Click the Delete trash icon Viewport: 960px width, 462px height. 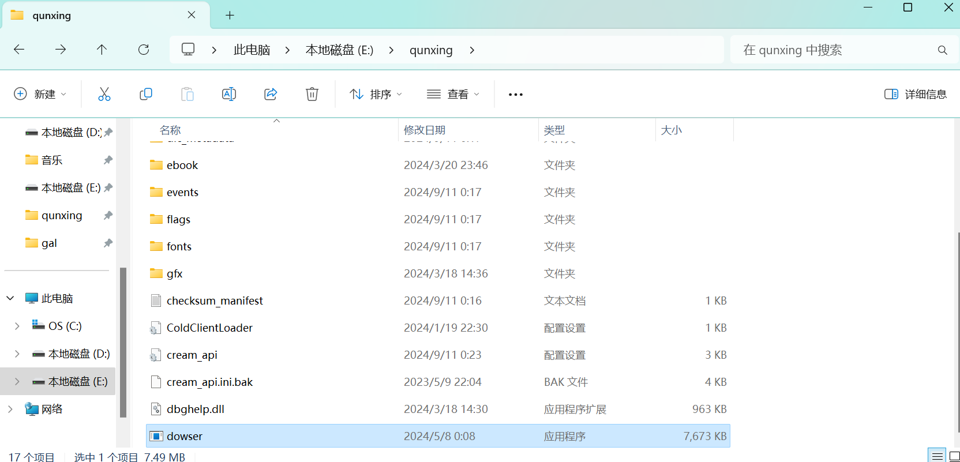312,94
